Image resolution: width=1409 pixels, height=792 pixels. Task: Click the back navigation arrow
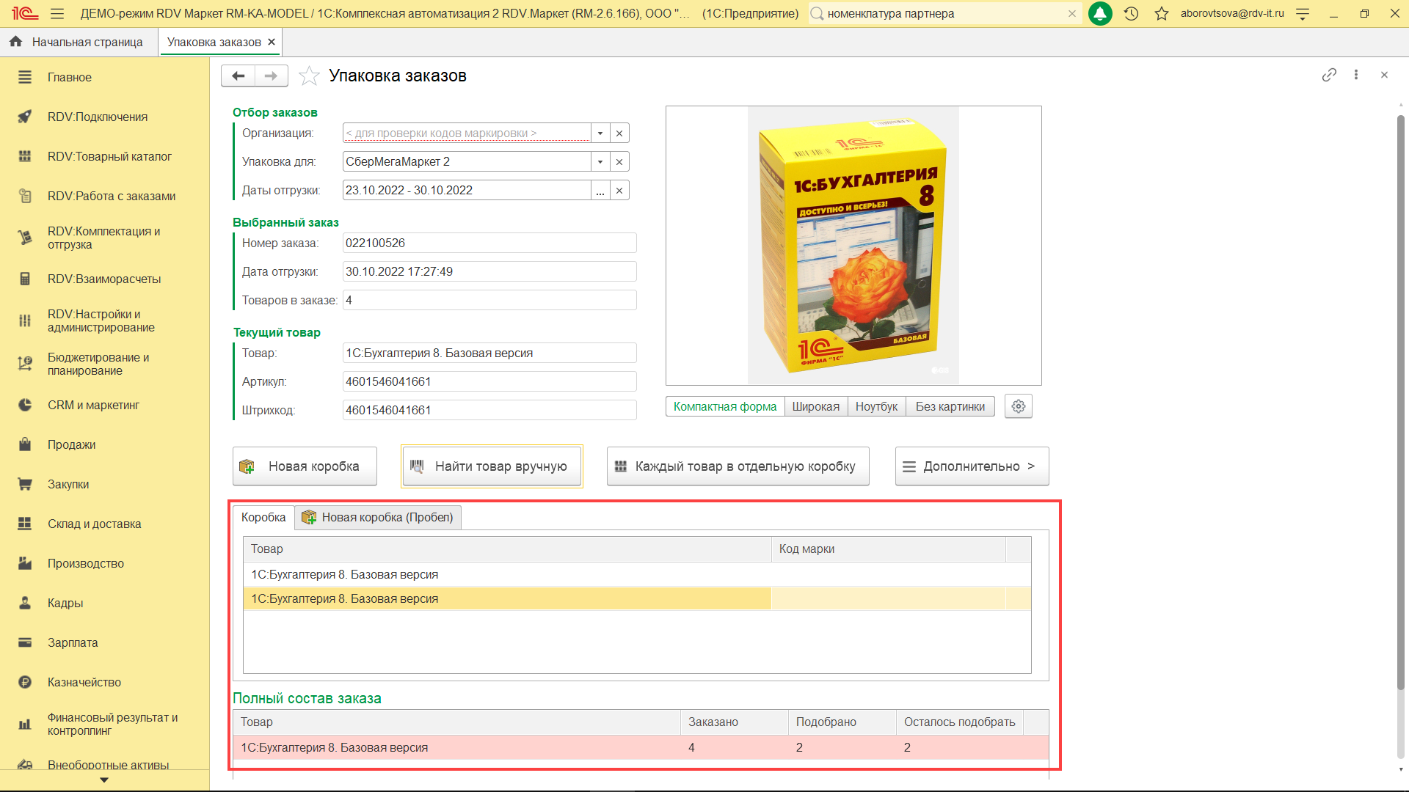[238, 76]
